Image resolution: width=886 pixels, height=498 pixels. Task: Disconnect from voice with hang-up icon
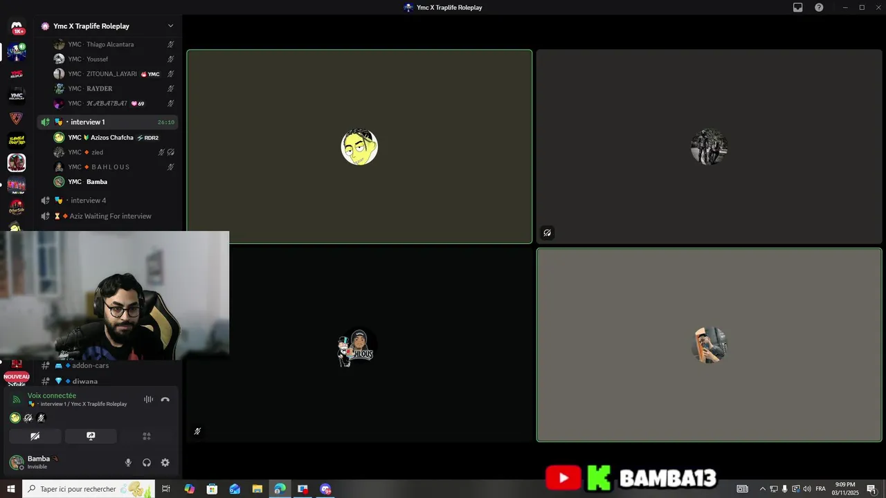pyautogui.click(x=165, y=399)
